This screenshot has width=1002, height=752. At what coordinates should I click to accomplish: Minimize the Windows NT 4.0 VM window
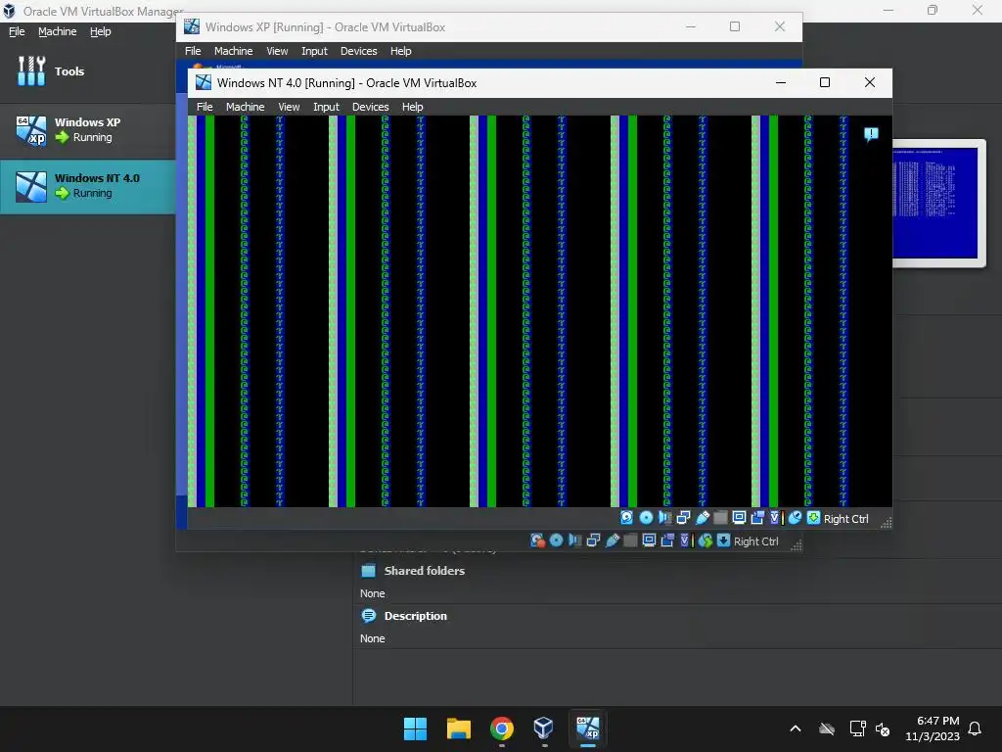781,82
